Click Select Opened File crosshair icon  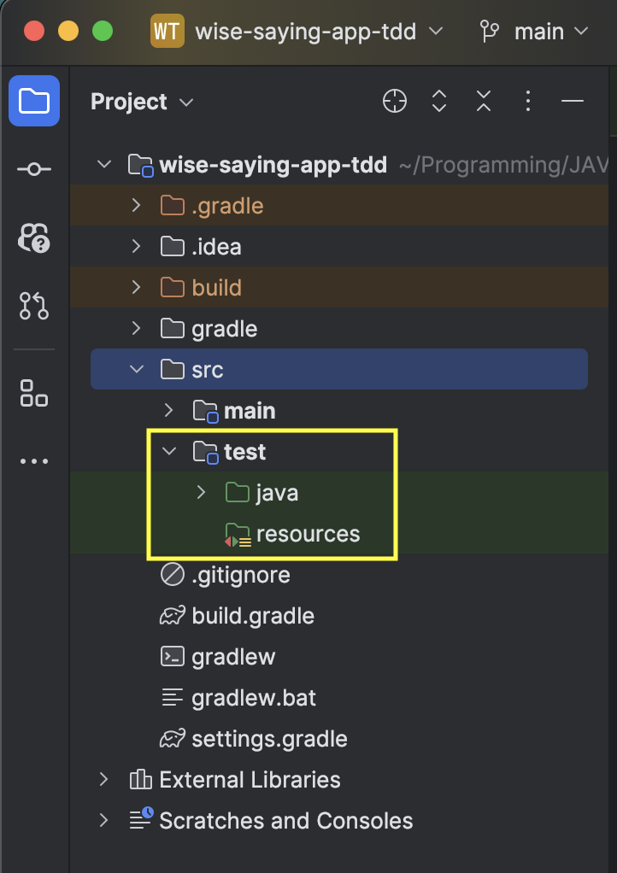click(x=394, y=102)
